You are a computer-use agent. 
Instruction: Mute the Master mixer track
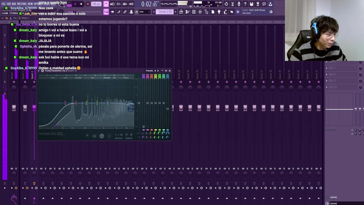(14, 82)
